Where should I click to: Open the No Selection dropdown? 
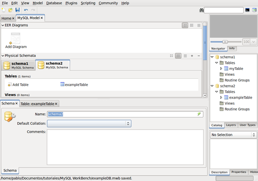point(233,135)
